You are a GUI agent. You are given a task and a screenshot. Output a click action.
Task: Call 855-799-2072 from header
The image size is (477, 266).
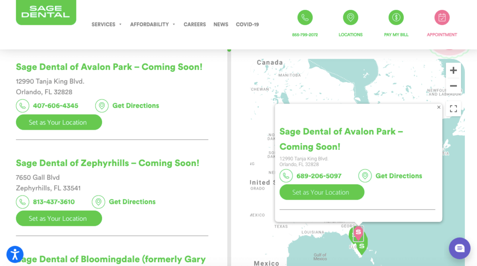tap(305, 35)
